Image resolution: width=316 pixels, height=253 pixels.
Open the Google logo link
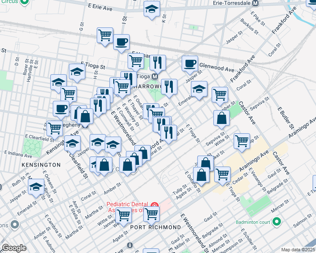[14, 248]
